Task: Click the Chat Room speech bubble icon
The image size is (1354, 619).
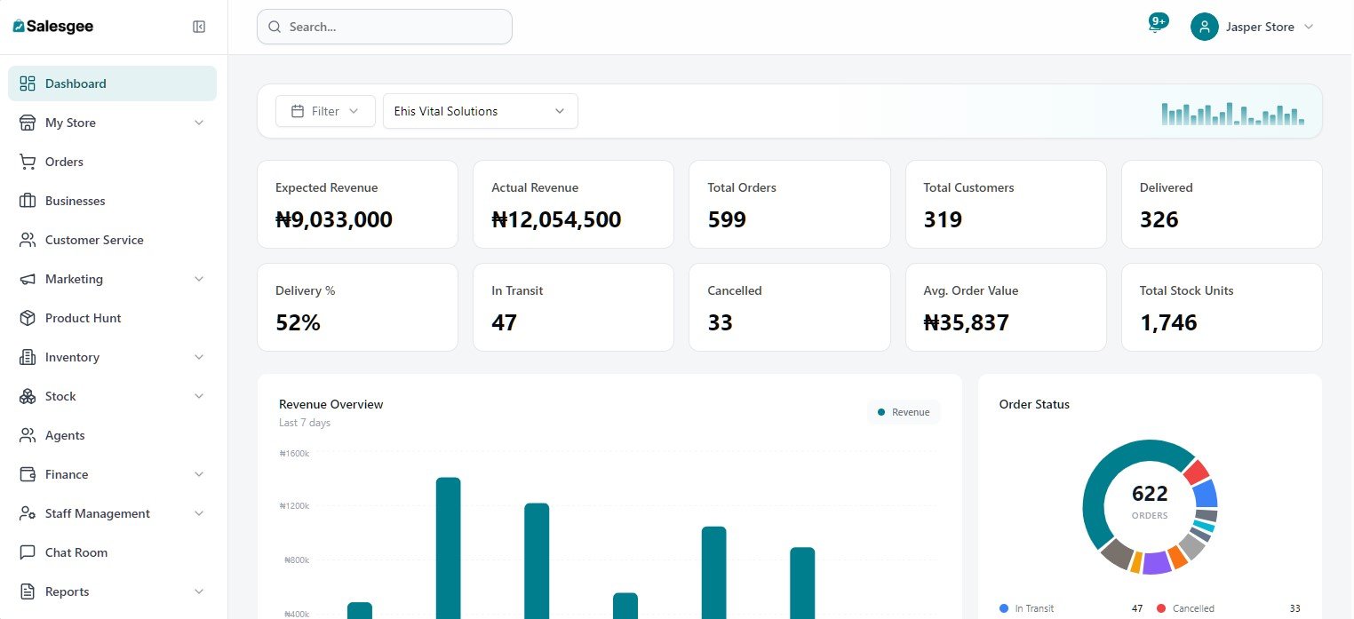Action: [28, 552]
